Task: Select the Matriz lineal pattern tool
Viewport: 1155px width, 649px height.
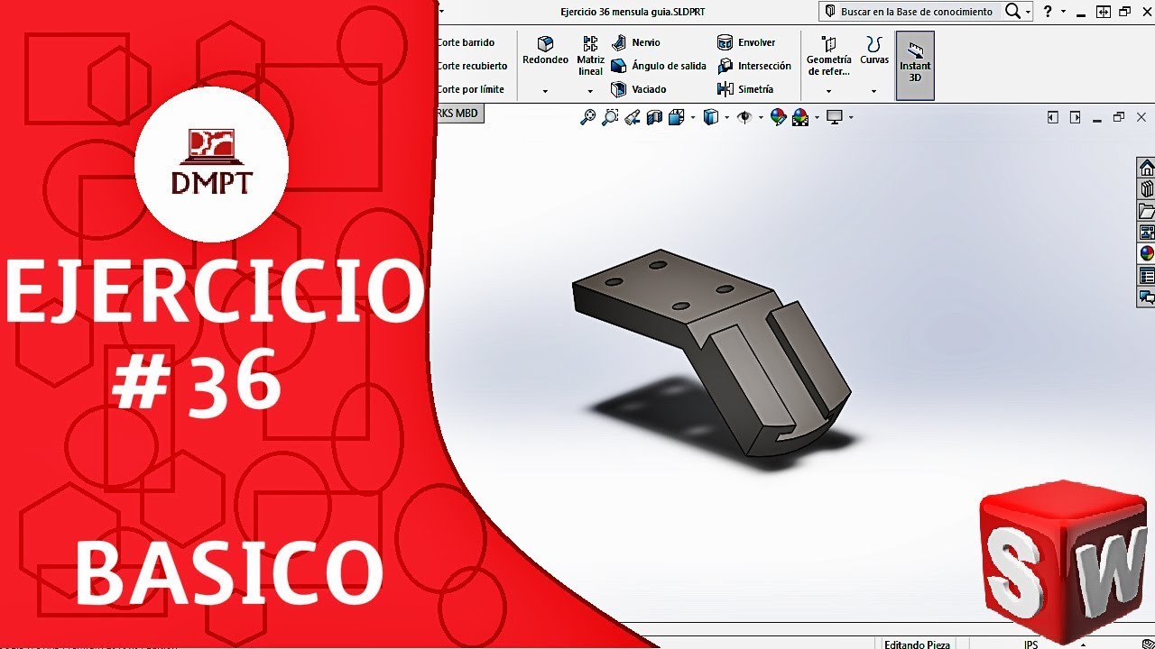Action: pyautogui.click(x=590, y=56)
